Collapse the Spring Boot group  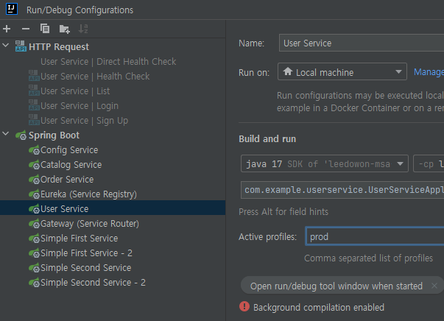[6, 134]
